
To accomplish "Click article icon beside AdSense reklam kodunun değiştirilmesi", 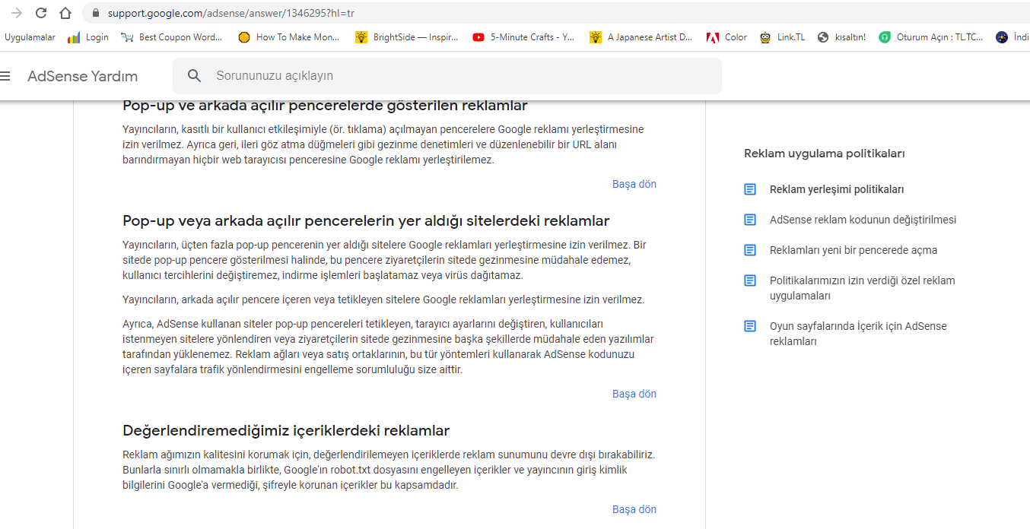I will 750,220.
